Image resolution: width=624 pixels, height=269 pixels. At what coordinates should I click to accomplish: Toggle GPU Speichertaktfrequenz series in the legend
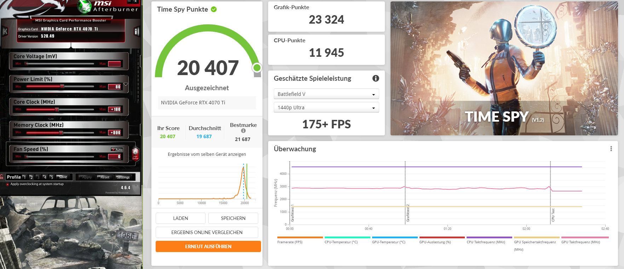537,244
